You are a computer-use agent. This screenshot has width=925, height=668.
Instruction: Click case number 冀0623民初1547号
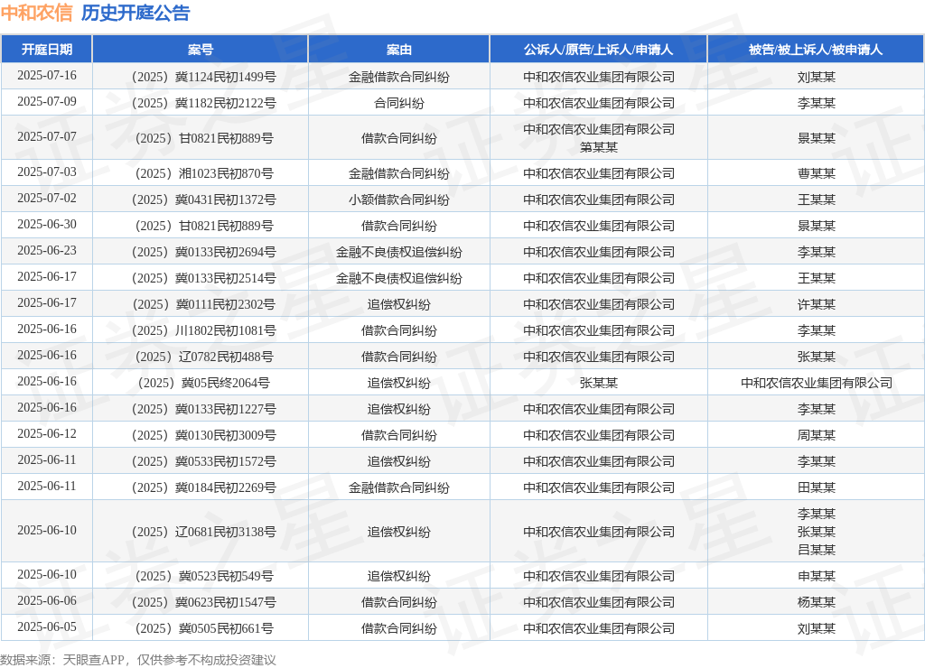(203, 602)
